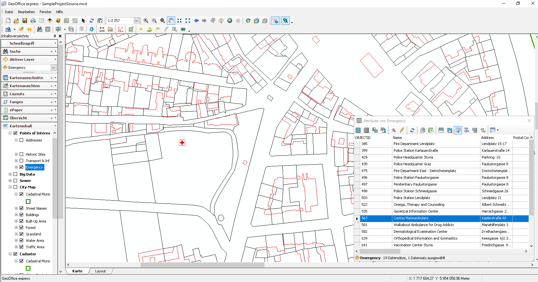
Task: Enable the Historic Sites layer checkbox
Action: tap(22, 154)
